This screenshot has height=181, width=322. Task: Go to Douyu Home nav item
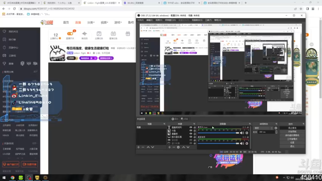[66, 23]
